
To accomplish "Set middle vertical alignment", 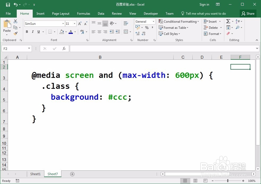I will 99,23.
